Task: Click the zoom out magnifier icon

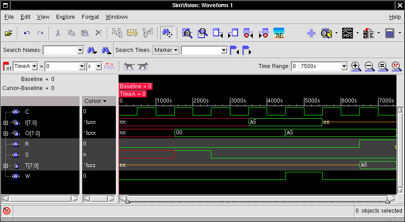Action: pos(370,66)
